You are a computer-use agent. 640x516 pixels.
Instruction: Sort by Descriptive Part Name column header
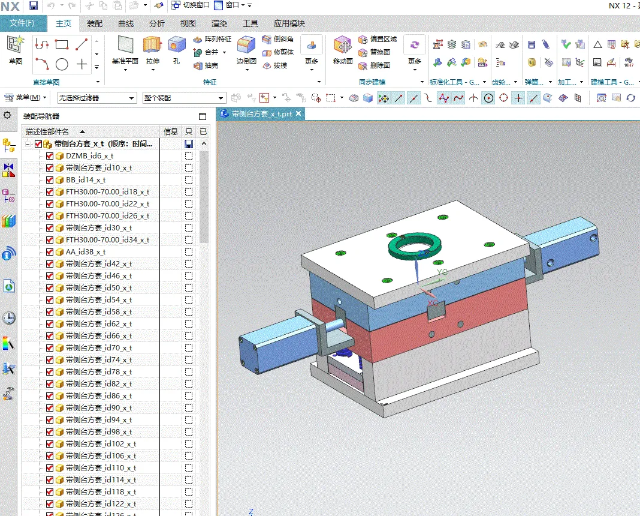pyautogui.click(x=90, y=131)
